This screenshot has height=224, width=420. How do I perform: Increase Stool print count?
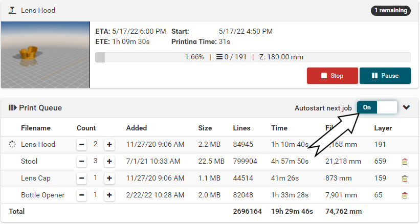pos(109,162)
